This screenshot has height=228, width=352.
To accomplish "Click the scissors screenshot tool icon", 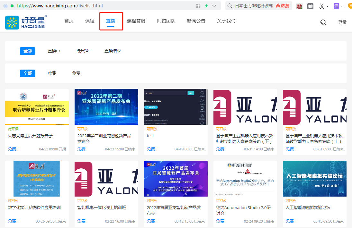I will point(321,6).
